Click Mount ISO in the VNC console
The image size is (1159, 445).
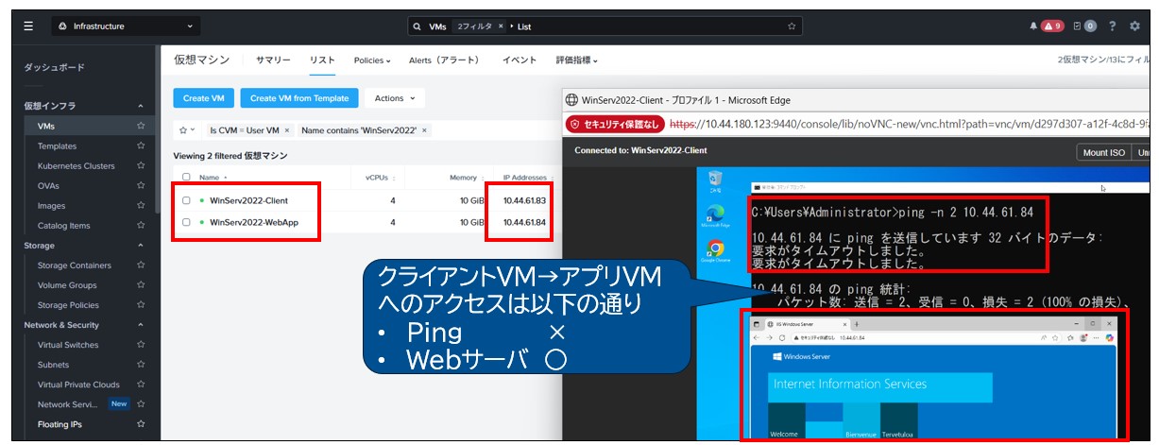click(1102, 152)
